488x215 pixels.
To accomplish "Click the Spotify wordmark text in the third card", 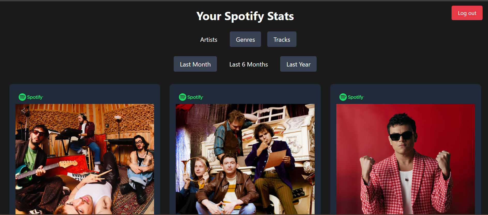I will (356, 97).
